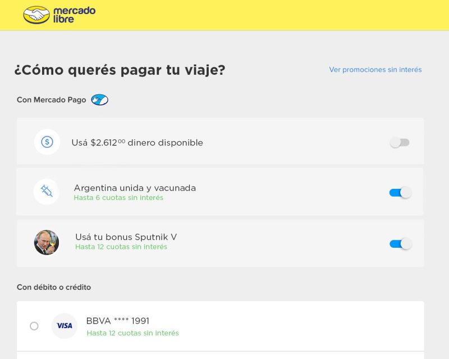The image size is (449, 359).
Task: Select the BBVA 1991 card radio button
Action: point(34,326)
